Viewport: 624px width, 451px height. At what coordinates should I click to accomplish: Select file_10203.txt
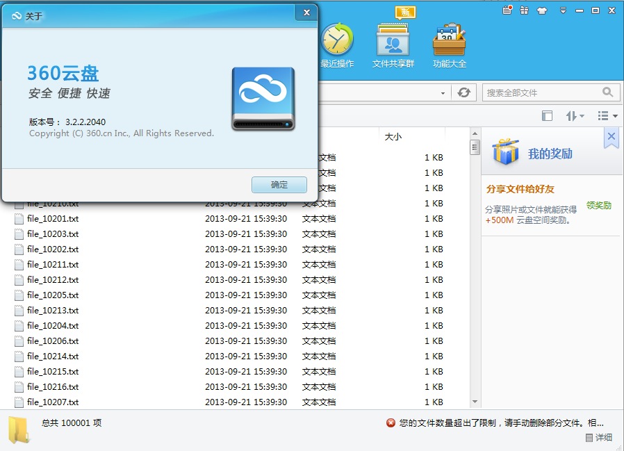tap(53, 233)
